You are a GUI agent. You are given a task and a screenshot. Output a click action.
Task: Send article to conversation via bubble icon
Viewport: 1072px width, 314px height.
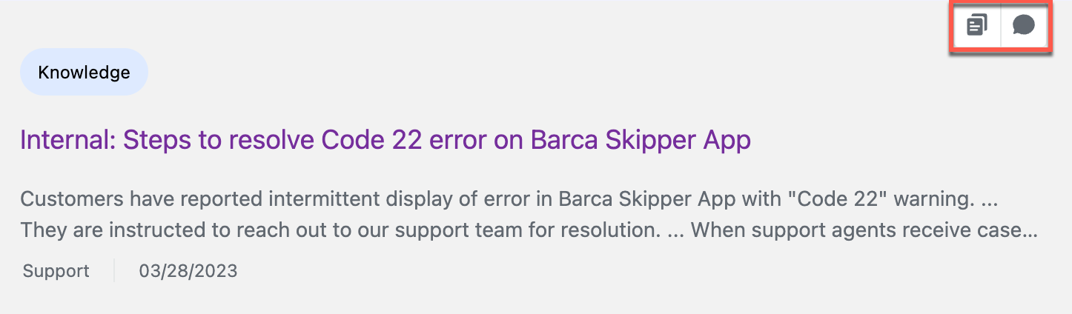[x=1024, y=26]
